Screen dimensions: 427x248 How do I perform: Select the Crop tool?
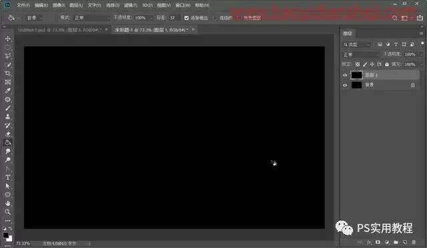tap(7, 73)
